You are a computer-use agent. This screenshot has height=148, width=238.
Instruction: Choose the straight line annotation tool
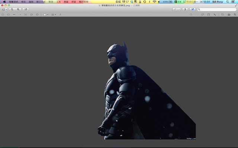point(14,15)
